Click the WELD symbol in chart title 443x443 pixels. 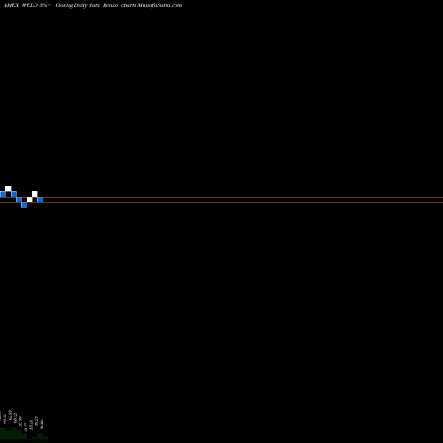(30, 5)
